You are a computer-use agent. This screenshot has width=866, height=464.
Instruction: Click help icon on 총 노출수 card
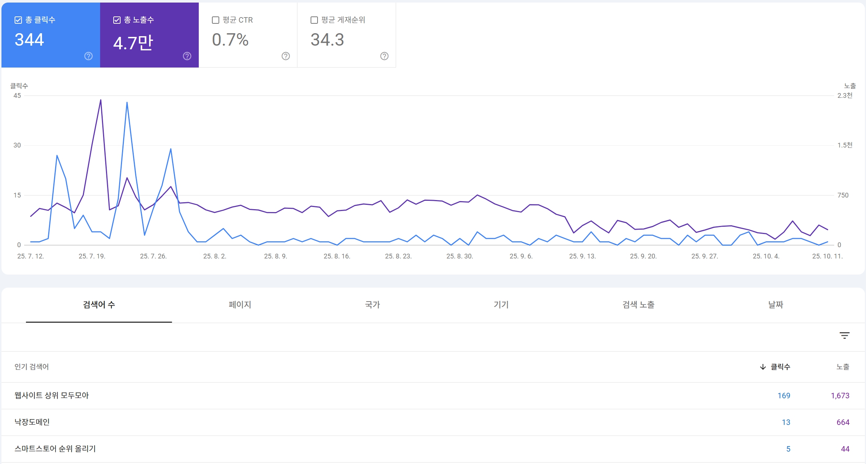[187, 56]
